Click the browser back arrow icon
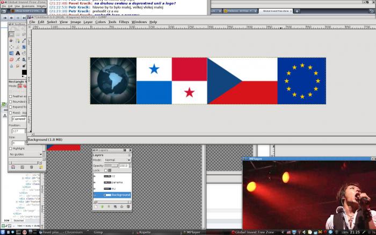Viewport: 376px width, 235px height. (x=11, y=18)
